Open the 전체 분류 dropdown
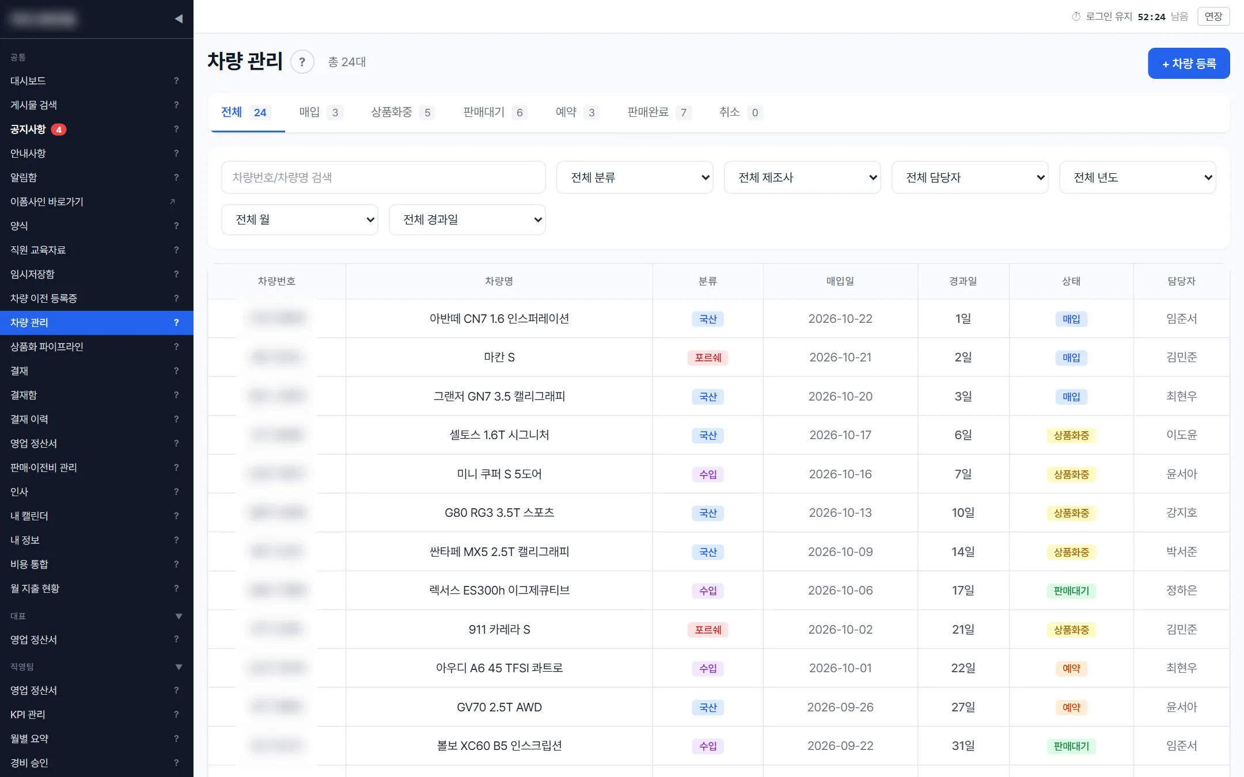The image size is (1244, 777). point(635,177)
